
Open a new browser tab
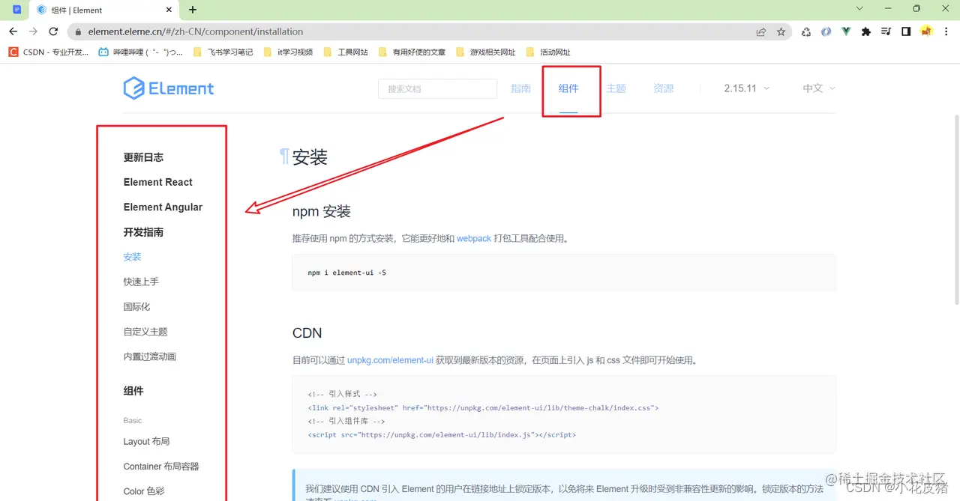pos(193,10)
